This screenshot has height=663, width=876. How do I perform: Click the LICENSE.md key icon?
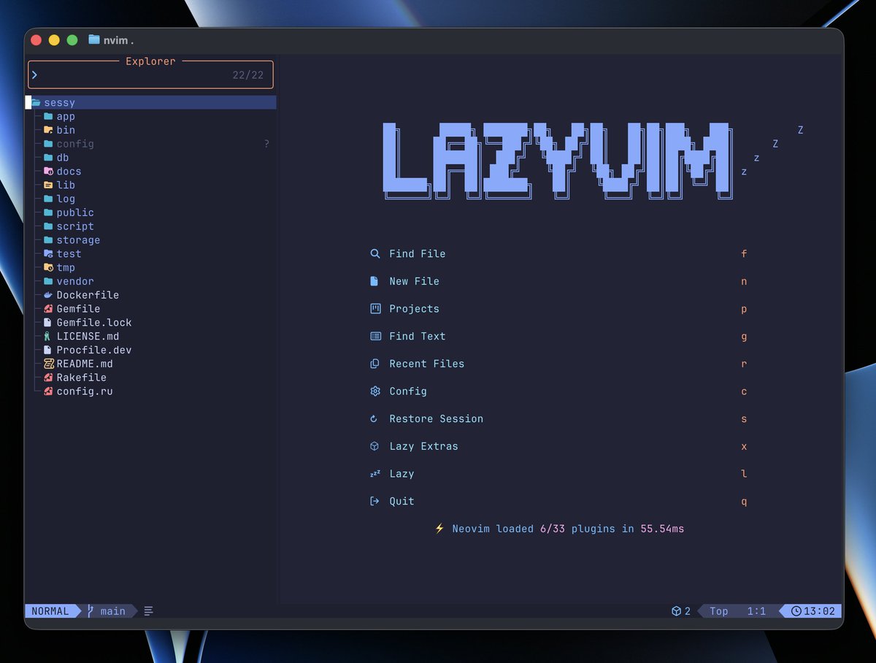(47, 337)
